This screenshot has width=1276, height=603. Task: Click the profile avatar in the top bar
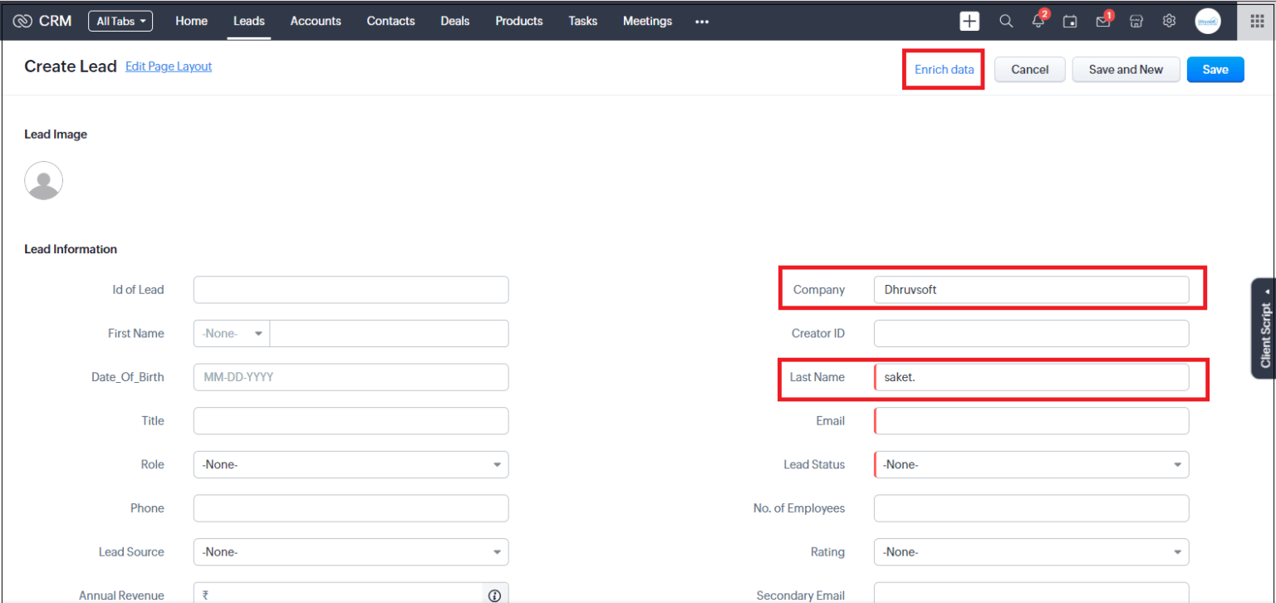pos(1207,21)
